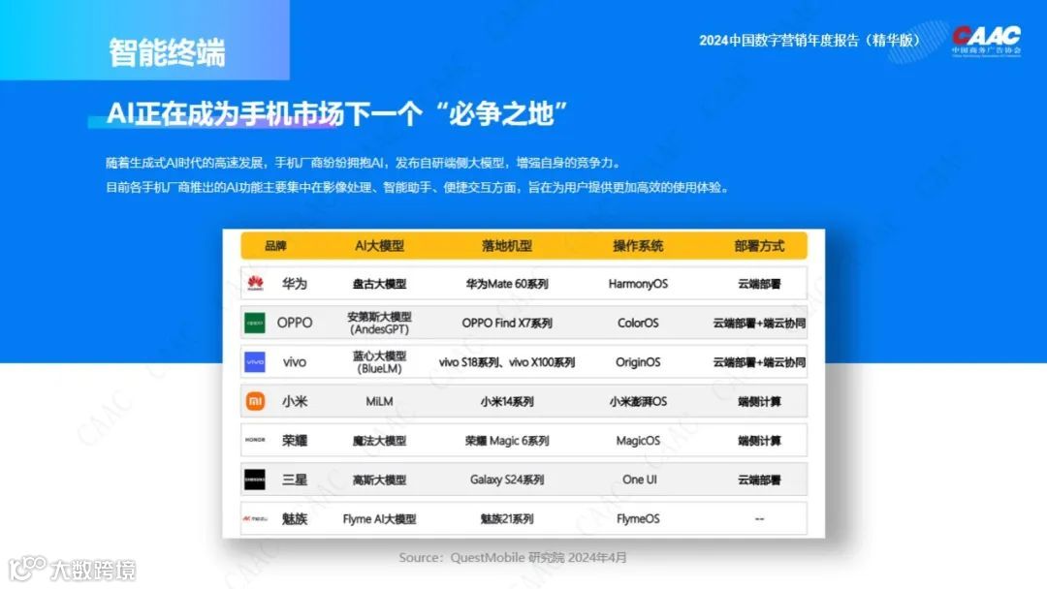The height and width of the screenshot is (589, 1047).
Task: Click the 小米 brand cell
Action: pyautogui.click(x=295, y=402)
